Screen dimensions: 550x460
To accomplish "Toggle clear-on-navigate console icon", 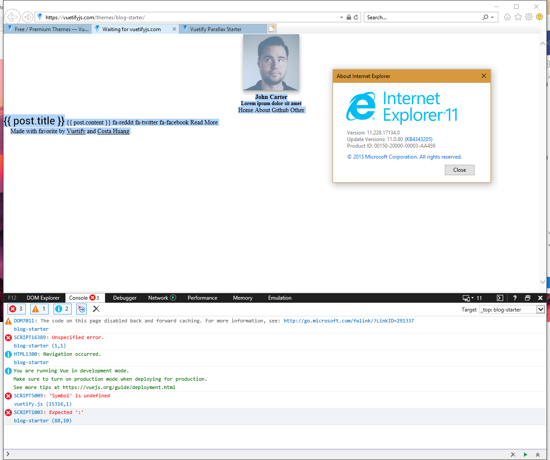I will (82, 309).
